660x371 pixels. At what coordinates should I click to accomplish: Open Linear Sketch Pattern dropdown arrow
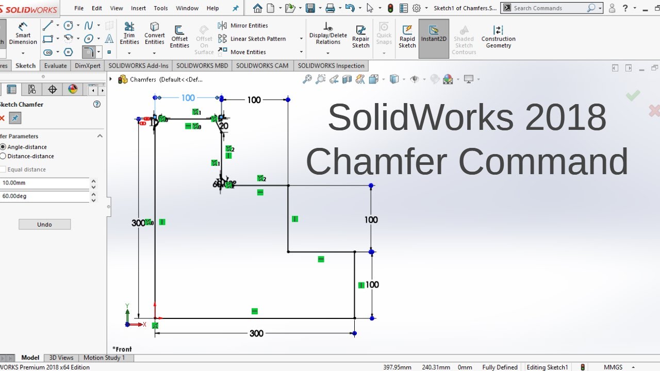(x=301, y=39)
